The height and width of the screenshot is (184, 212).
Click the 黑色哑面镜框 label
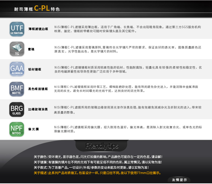pos(38,89)
